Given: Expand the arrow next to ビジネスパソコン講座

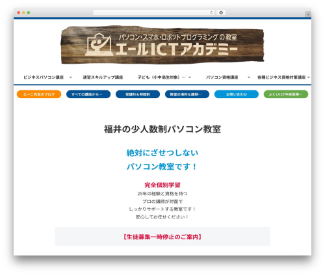Looking at the screenshot, I should pyautogui.click(x=71, y=77).
